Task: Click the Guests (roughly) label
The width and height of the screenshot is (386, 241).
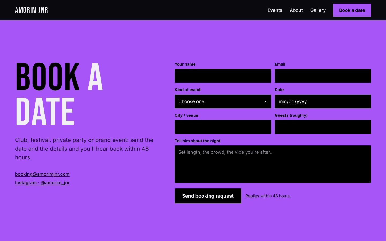Action: (x=291, y=115)
